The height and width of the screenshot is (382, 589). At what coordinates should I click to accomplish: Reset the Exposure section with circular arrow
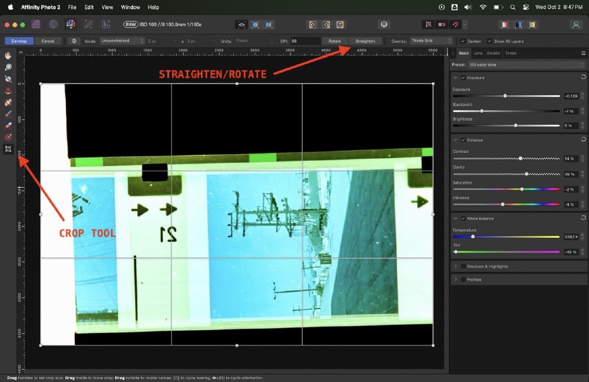point(583,77)
